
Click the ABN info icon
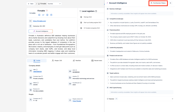(x=37, y=70)
